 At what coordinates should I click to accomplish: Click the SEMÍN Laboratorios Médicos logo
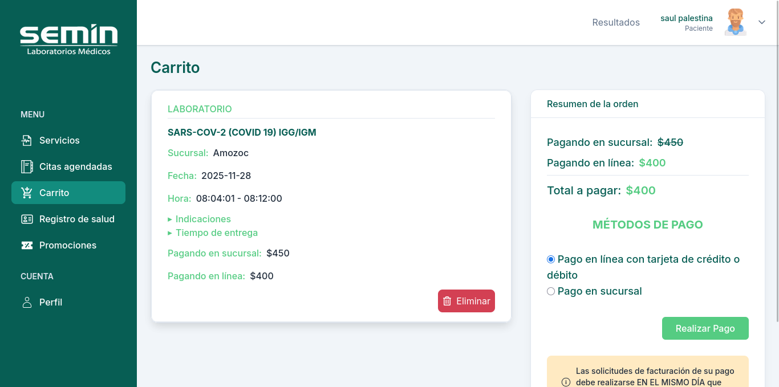coord(68,39)
